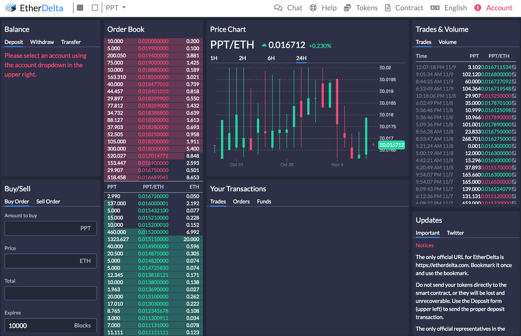
Task: Select Trades tab in Trades & Volume
Action: [x=424, y=42]
